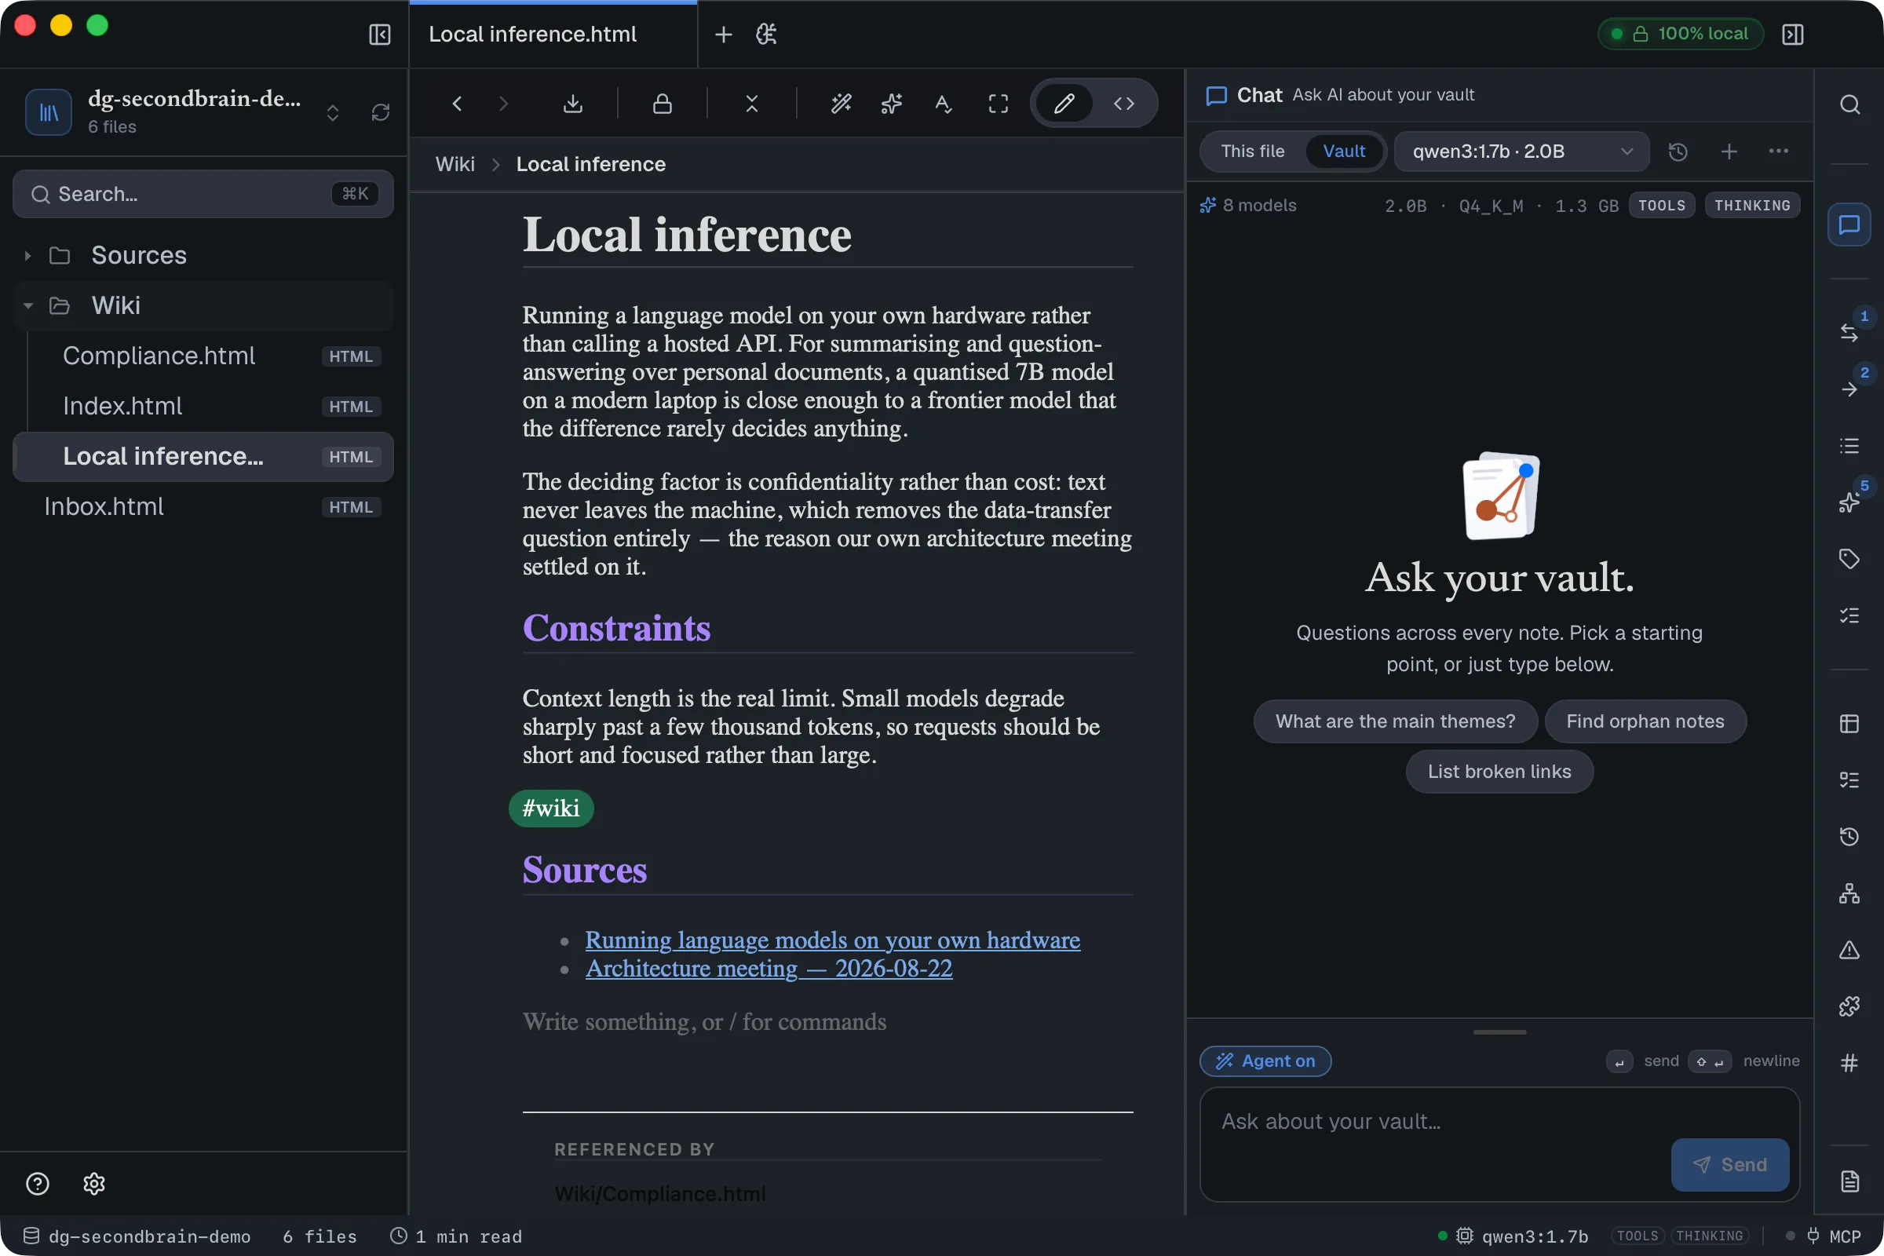This screenshot has height=1256, width=1884.
Task: Follow the Architecture meeting — 2026-08-22 link
Action: tap(769, 968)
